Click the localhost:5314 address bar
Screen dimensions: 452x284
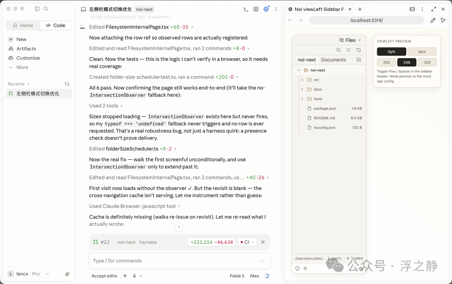[x=366, y=20]
